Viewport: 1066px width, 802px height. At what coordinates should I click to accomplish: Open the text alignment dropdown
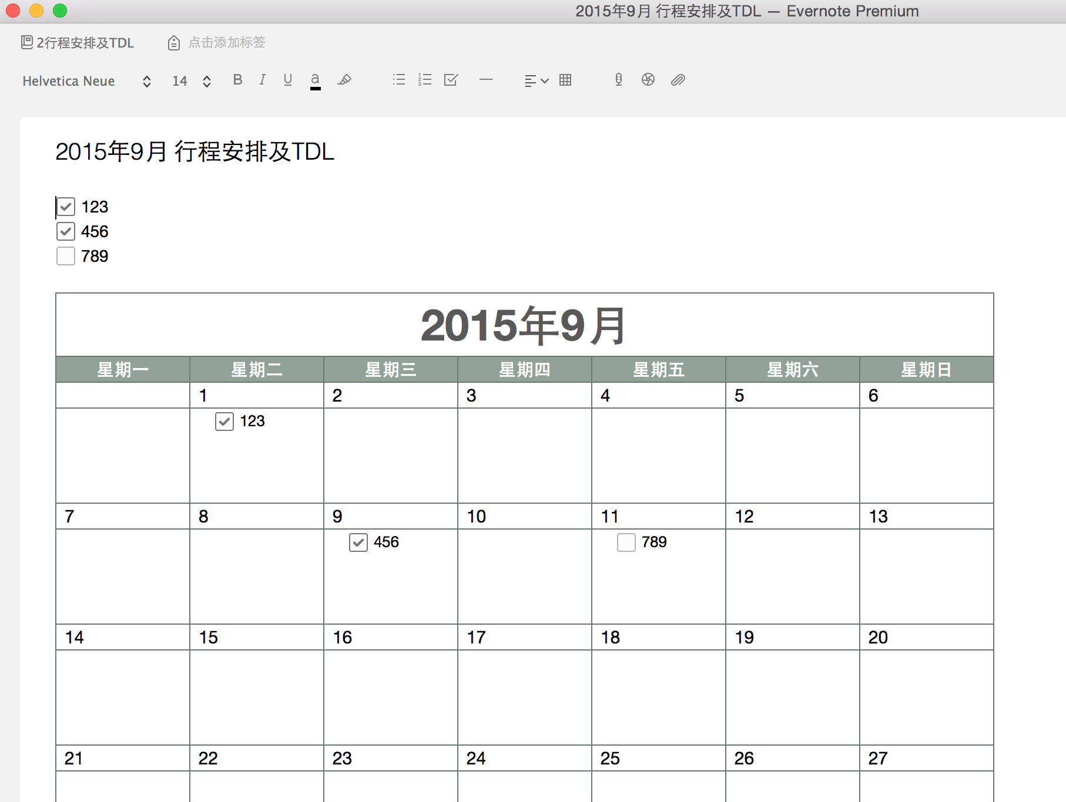point(537,80)
